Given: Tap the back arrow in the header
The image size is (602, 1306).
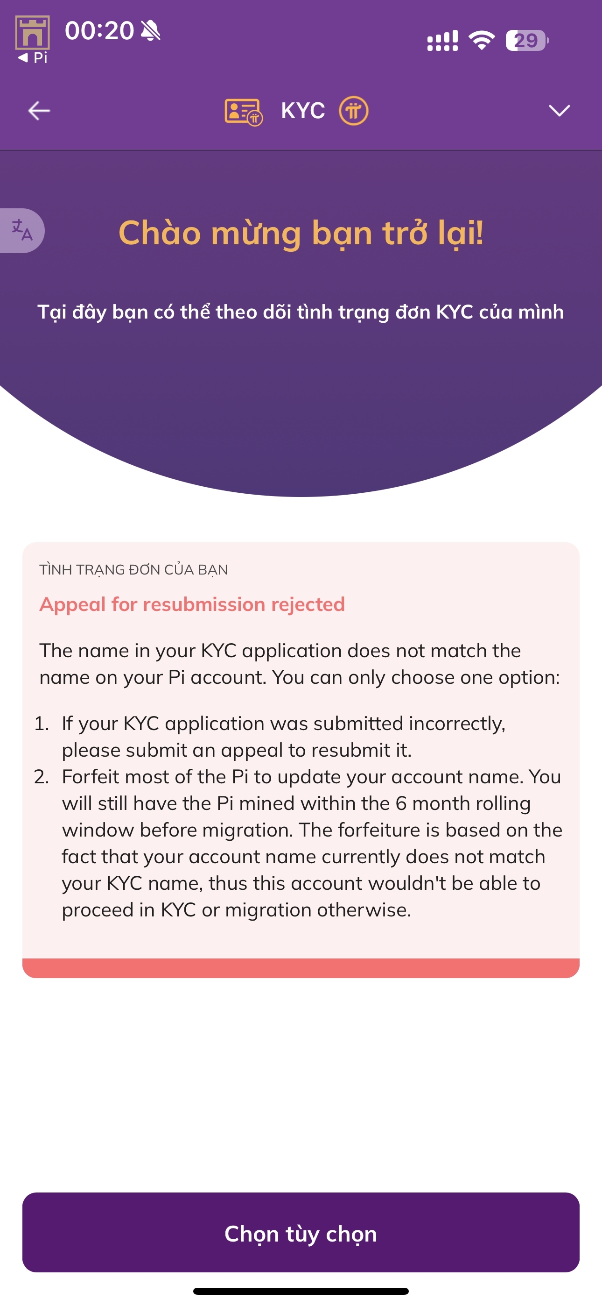Looking at the screenshot, I should point(39,111).
